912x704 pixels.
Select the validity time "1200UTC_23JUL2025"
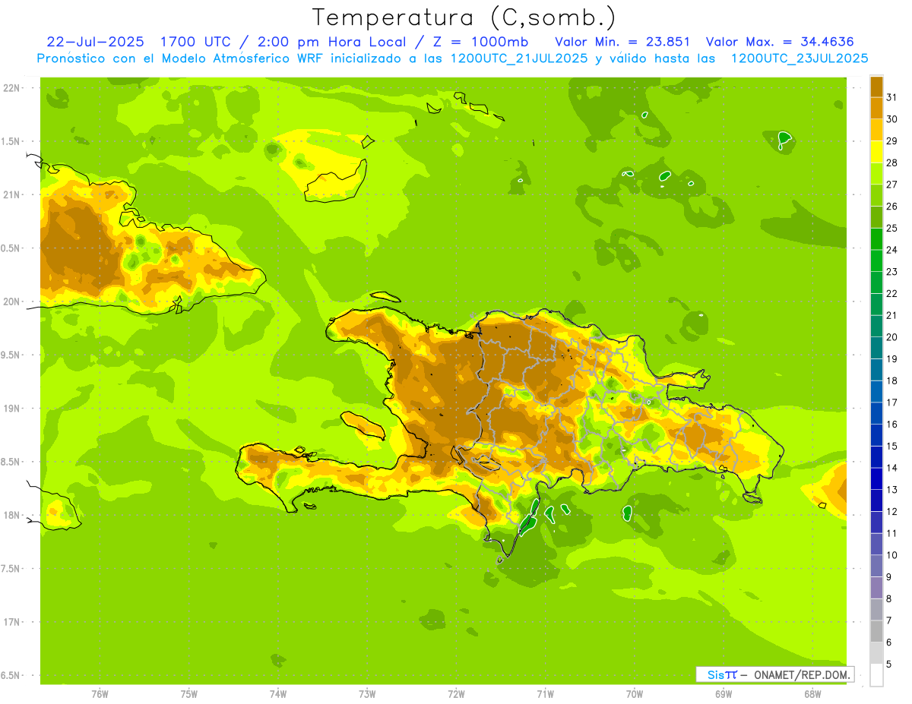click(x=800, y=58)
